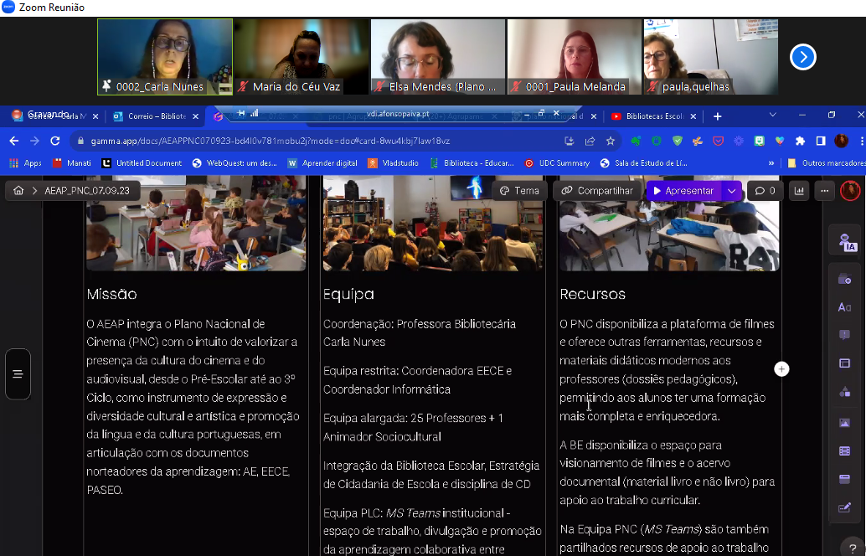Click AEAP_PNC_07.09.23 breadcrumb title
The width and height of the screenshot is (866, 556).
tap(87, 190)
